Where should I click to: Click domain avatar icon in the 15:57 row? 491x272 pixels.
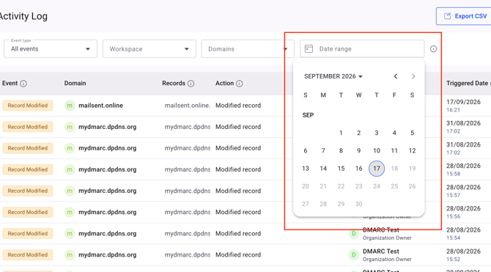[x=70, y=191]
